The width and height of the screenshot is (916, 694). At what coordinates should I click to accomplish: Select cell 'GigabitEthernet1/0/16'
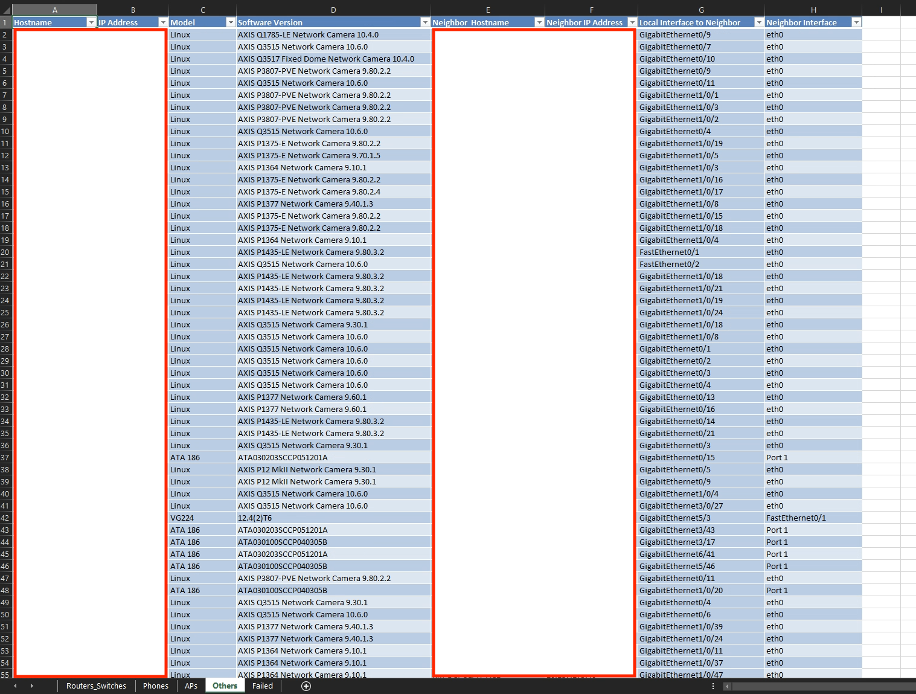click(701, 179)
